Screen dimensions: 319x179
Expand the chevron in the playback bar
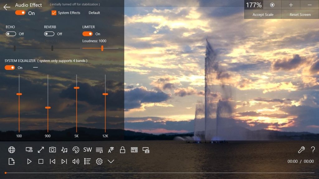coord(111,161)
